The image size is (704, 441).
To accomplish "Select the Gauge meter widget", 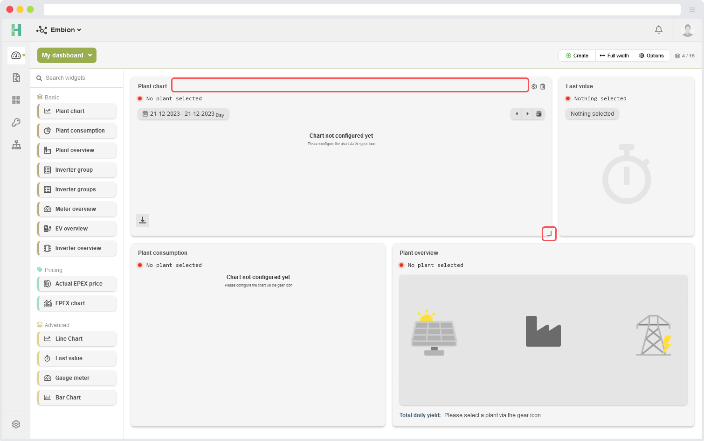I will click(x=77, y=378).
